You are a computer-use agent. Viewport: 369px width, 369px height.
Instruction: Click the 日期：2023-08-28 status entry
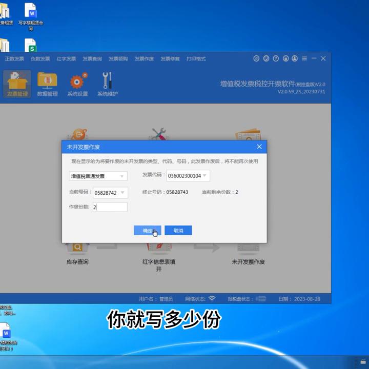(299, 299)
